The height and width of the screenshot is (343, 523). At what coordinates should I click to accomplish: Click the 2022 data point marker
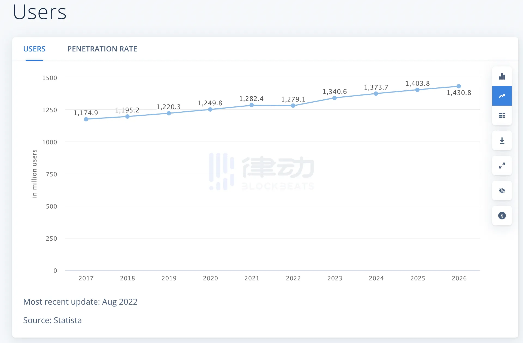pyautogui.click(x=293, y=106)
